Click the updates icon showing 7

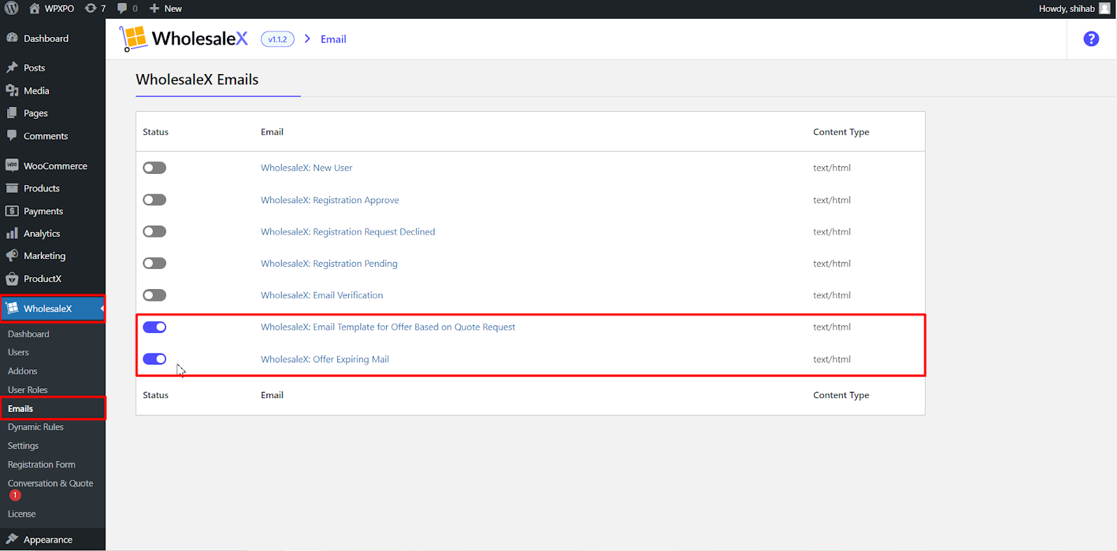coord(91,8)
